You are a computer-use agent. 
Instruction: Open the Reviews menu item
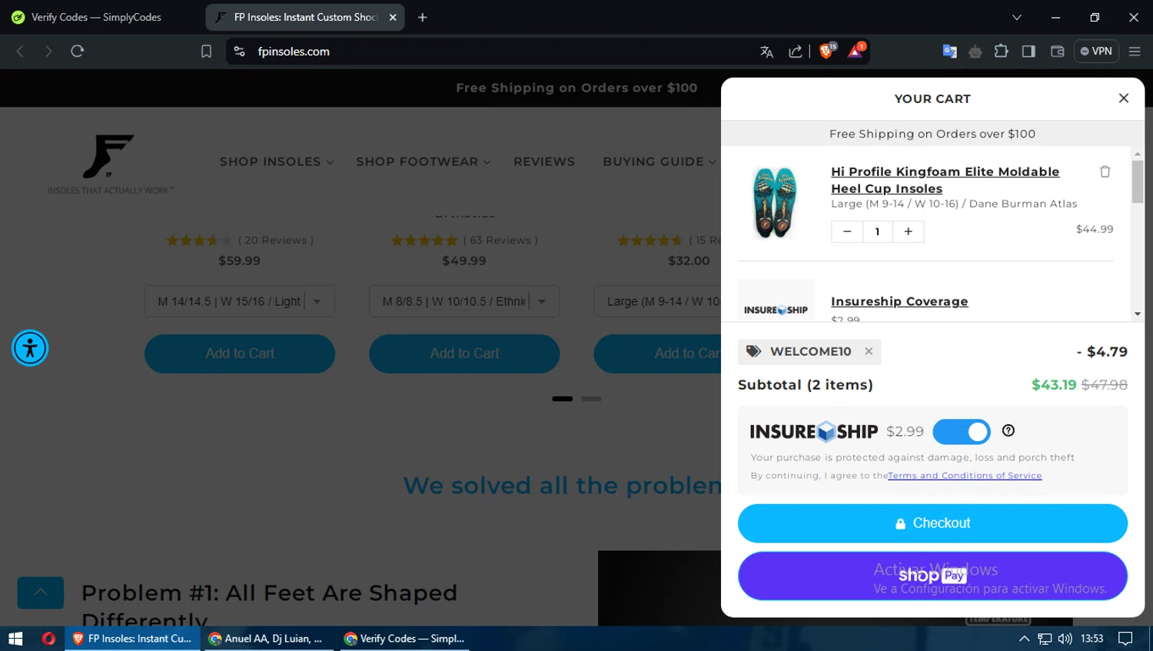544,161
